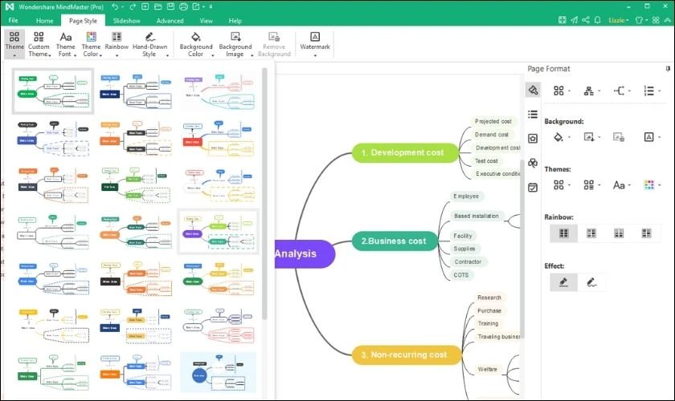Click Background Image in ribbon
675x401 pixels.
(x=235, y=44)
